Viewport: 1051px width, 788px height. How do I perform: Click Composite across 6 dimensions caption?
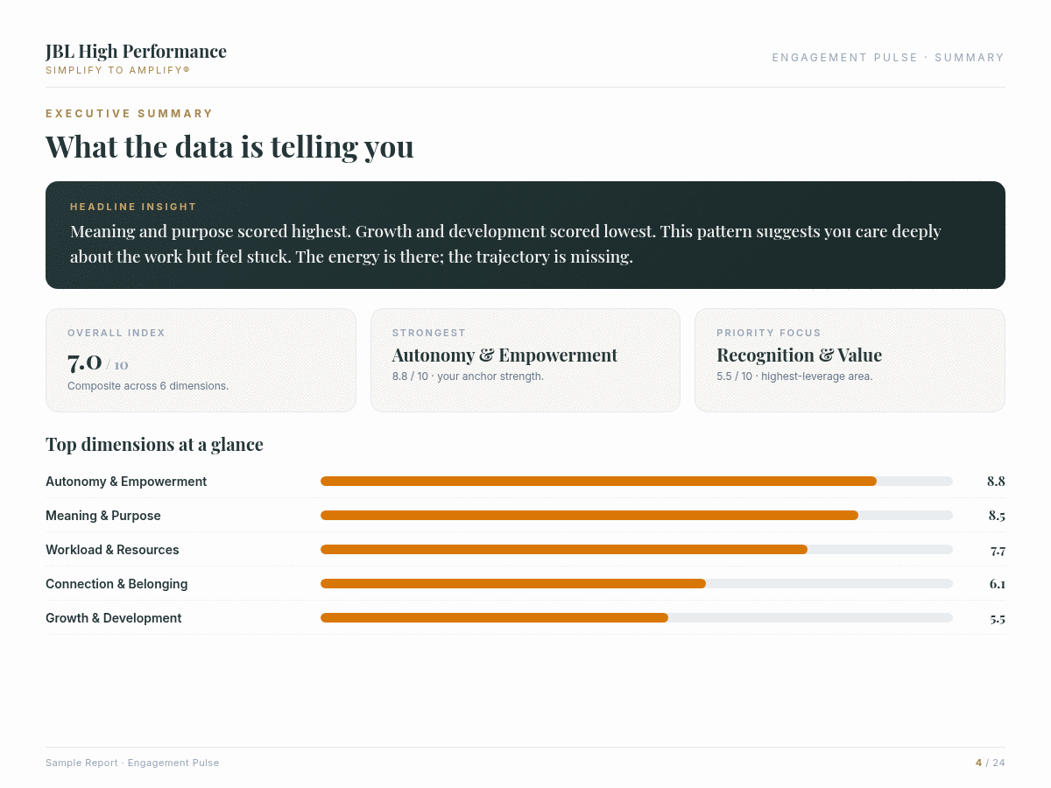coord(148,386)
